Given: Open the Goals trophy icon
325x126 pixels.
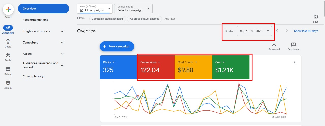Looking at the screenshot, I should 8,41.
